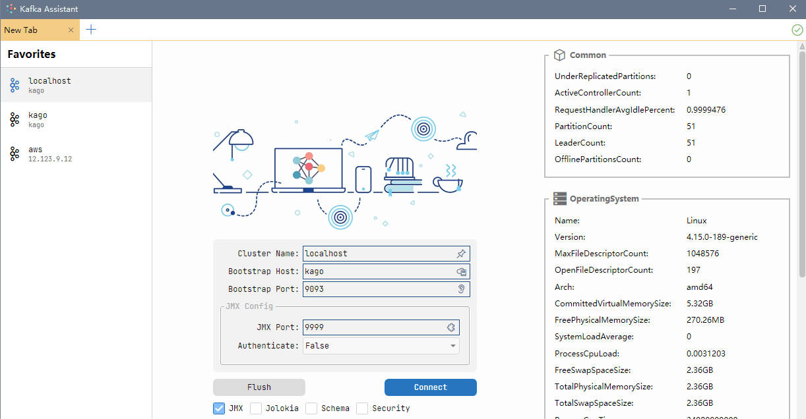Click the Bootstrap Port input field
This screenshot has width=806, height=419.
[x=387, y=289]
